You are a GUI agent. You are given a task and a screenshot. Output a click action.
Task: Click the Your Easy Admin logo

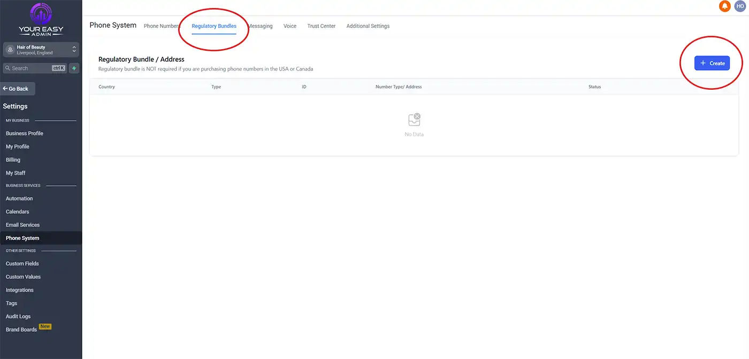(x=41, y=19)
